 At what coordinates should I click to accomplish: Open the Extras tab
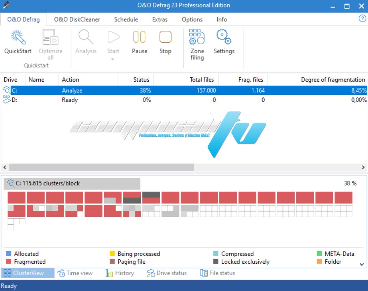coord(160,19)
